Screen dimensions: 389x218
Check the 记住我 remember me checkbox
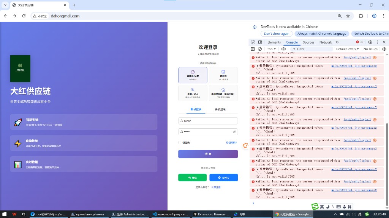(x=180, y=143)
